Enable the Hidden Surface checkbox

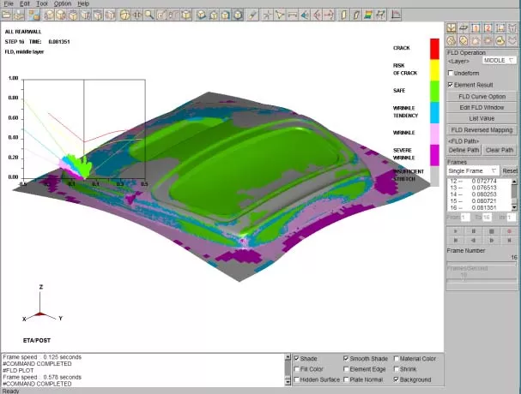click(297, 379)
